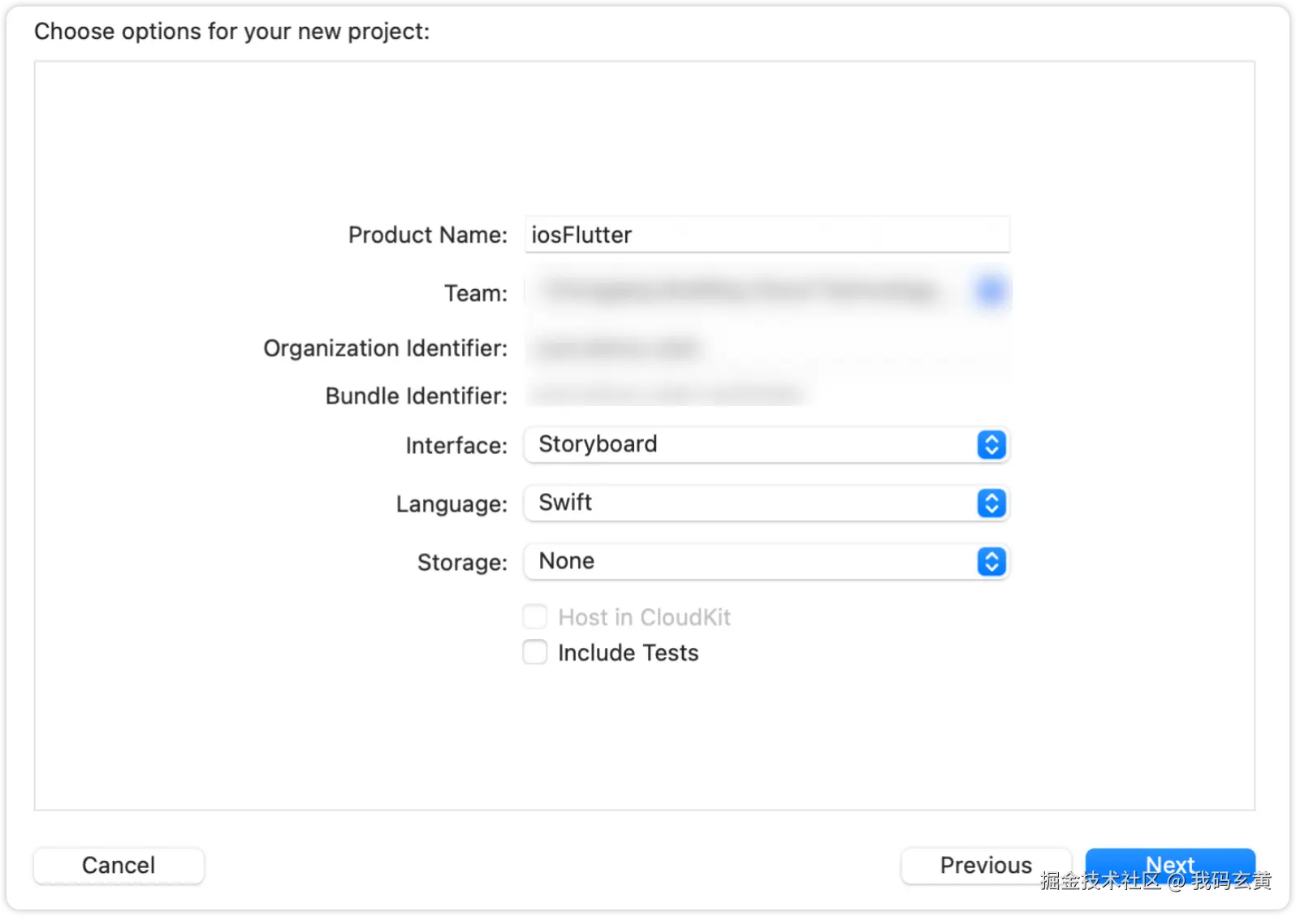Click the "Host in CloudKit" label text
The width and height of the screenshot is (1296, 916).
click(644, 618)
